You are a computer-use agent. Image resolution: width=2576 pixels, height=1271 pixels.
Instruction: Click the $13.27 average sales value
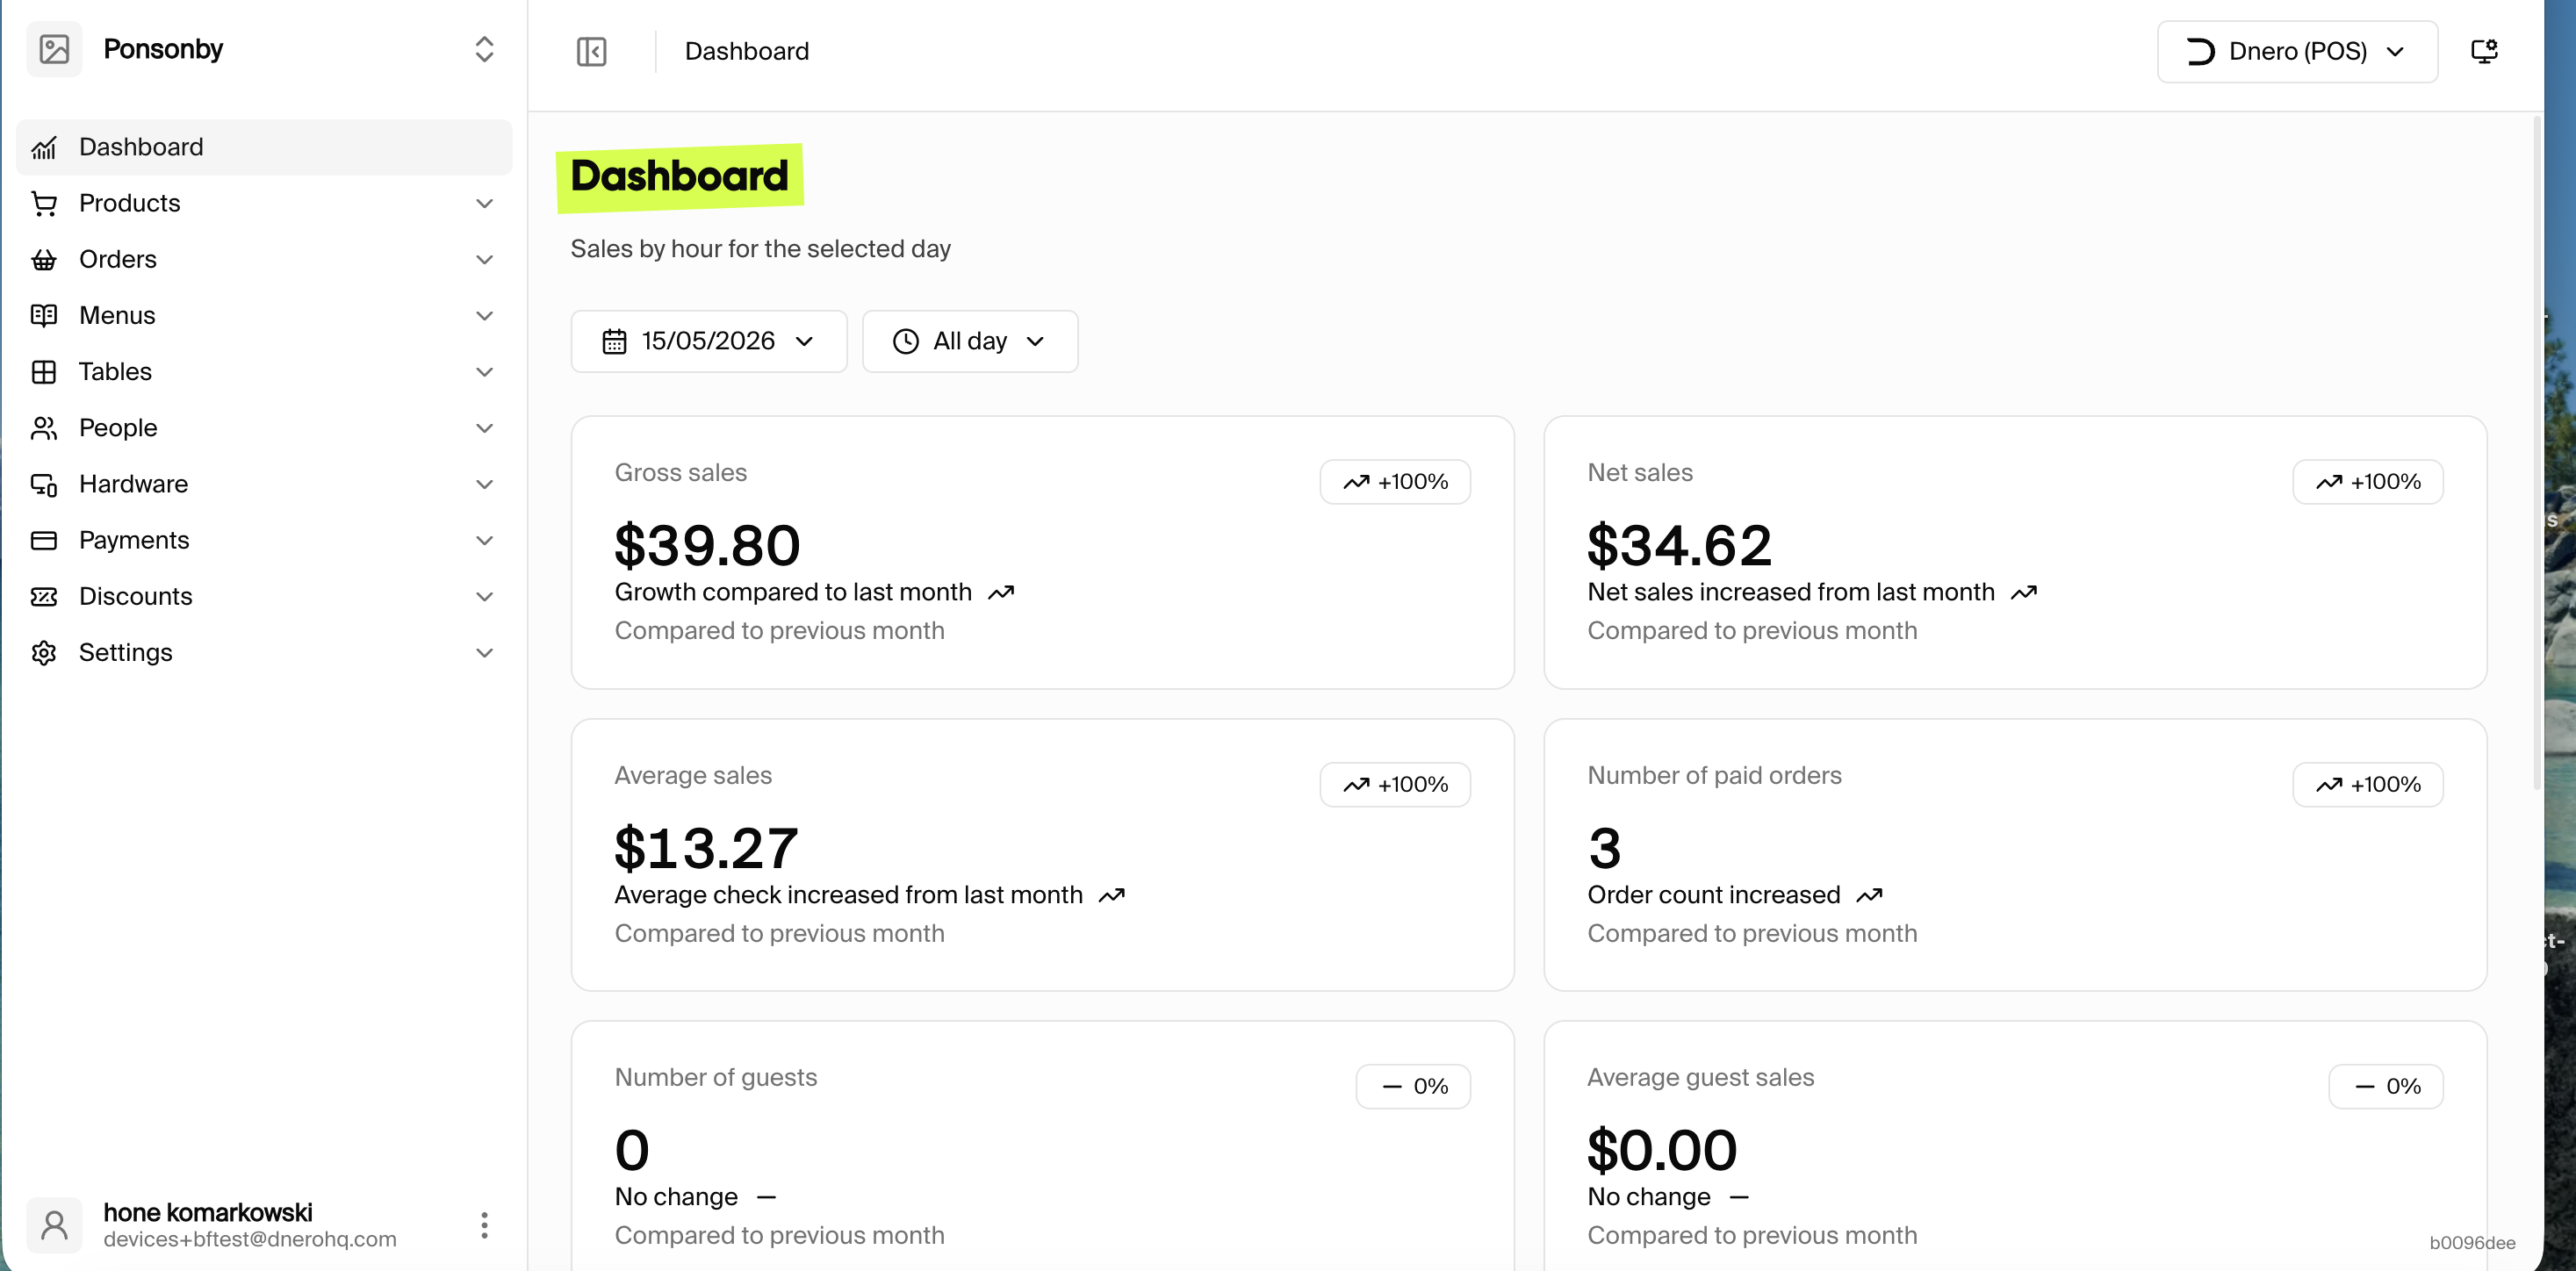[706, 848]
